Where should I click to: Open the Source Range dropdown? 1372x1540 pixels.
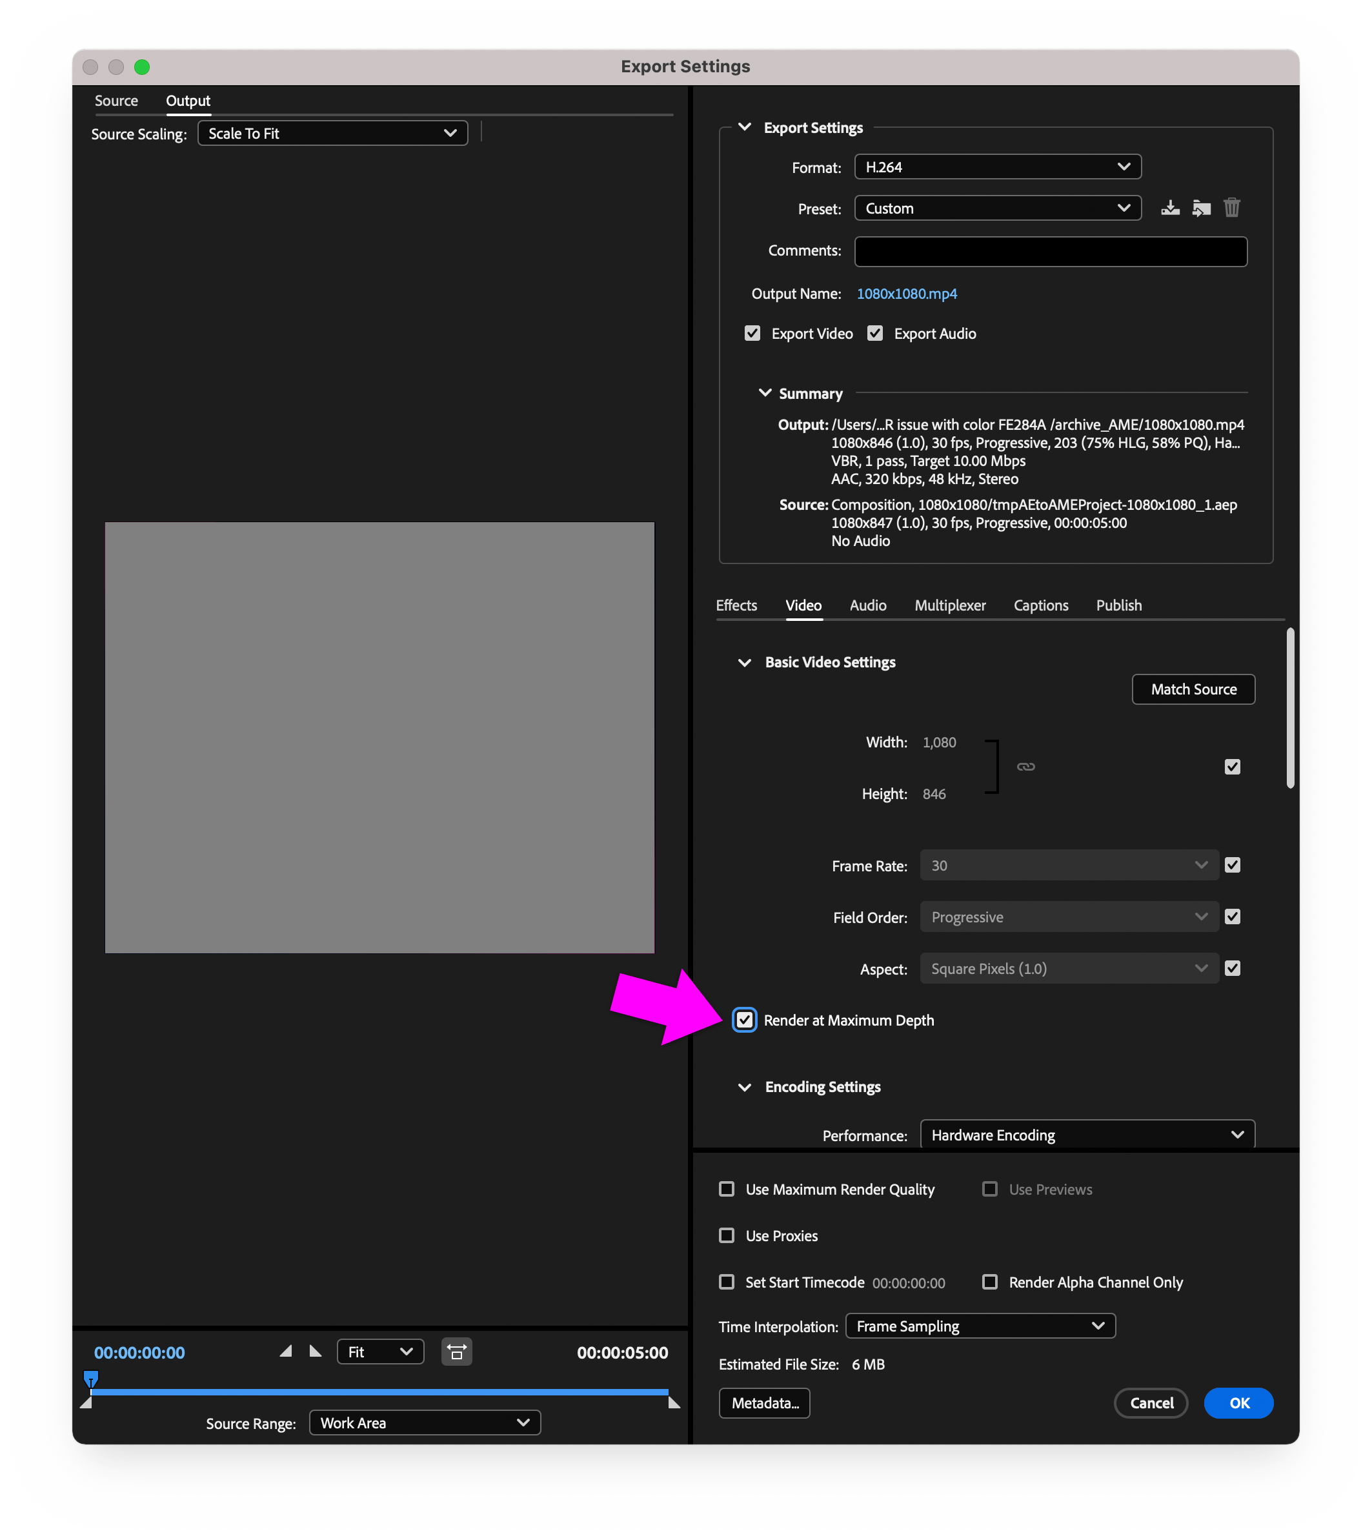coord(423,1423)
